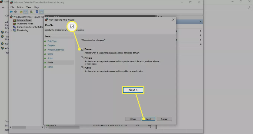Screen dimensions: 253x134
Task: Go to the Program wizard step
Action: [x=51, y=45]
